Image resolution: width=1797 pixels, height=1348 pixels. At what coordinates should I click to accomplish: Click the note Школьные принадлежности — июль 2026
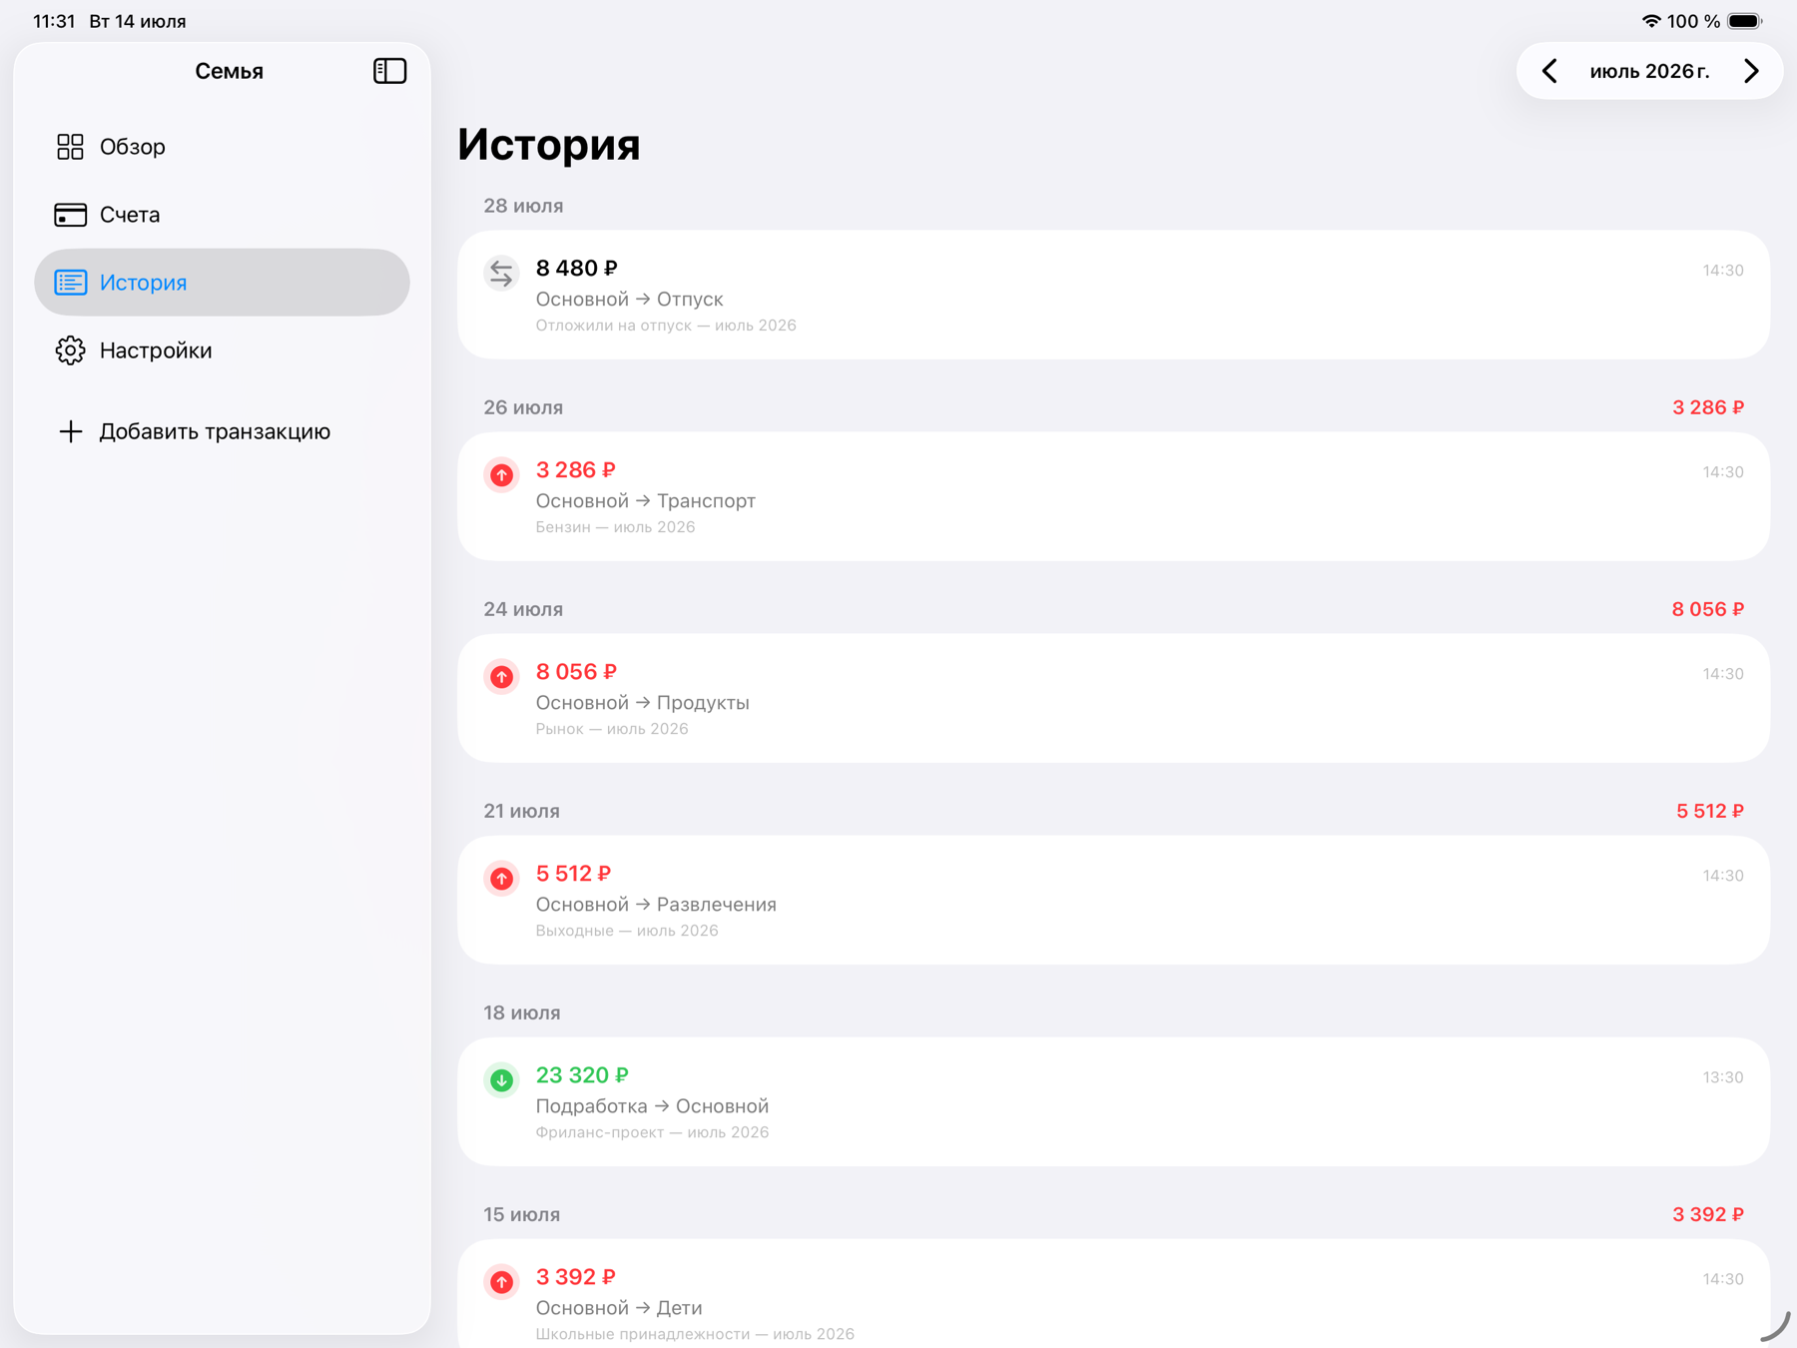click(x=695, y=1334)
